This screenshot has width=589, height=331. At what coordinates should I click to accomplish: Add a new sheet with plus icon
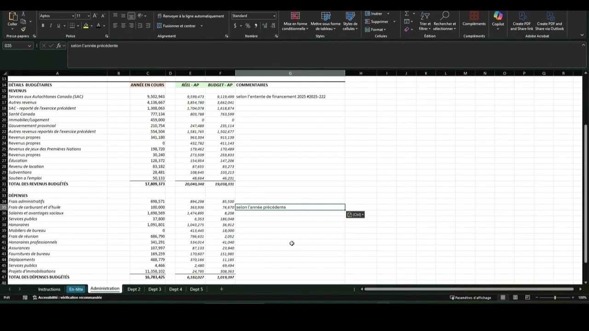[x=221, y=289]
